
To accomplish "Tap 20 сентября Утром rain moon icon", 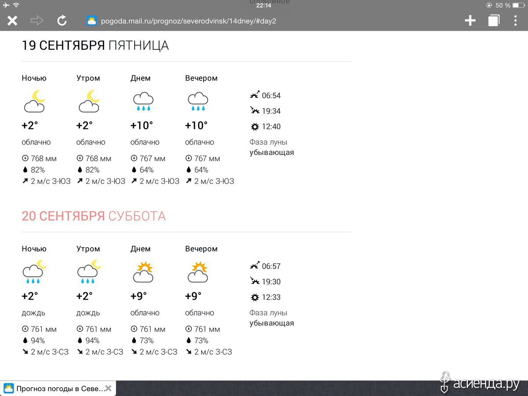I will click(89, 271).
